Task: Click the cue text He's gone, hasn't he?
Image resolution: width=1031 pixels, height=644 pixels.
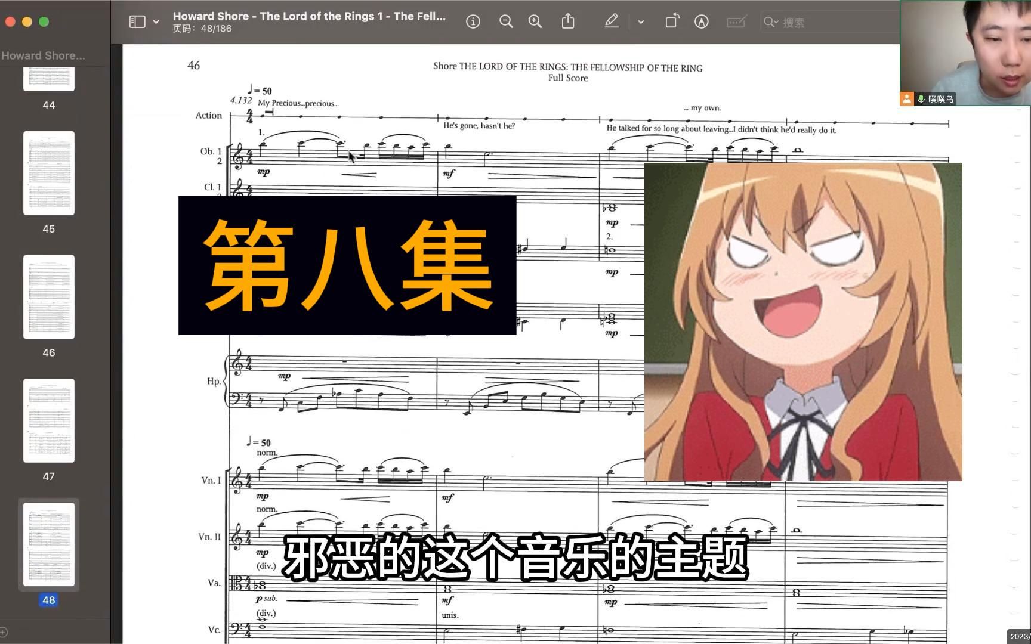Action: [x=479, y=126]
